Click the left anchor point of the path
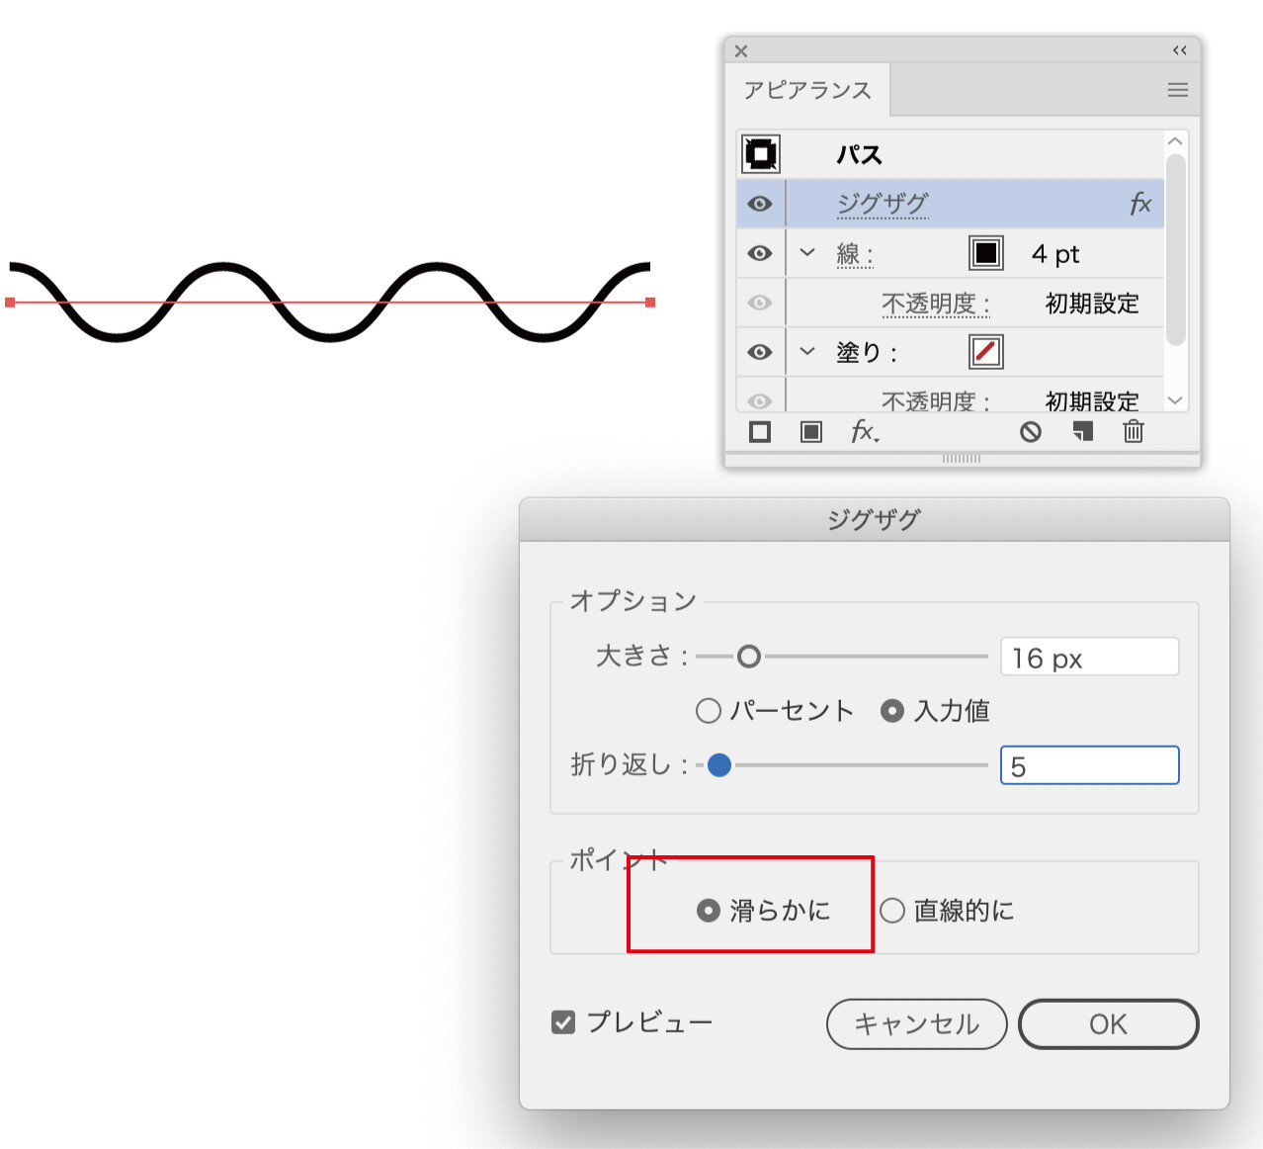Viewport: 1263px width, 1149px height. pos(10,303)
